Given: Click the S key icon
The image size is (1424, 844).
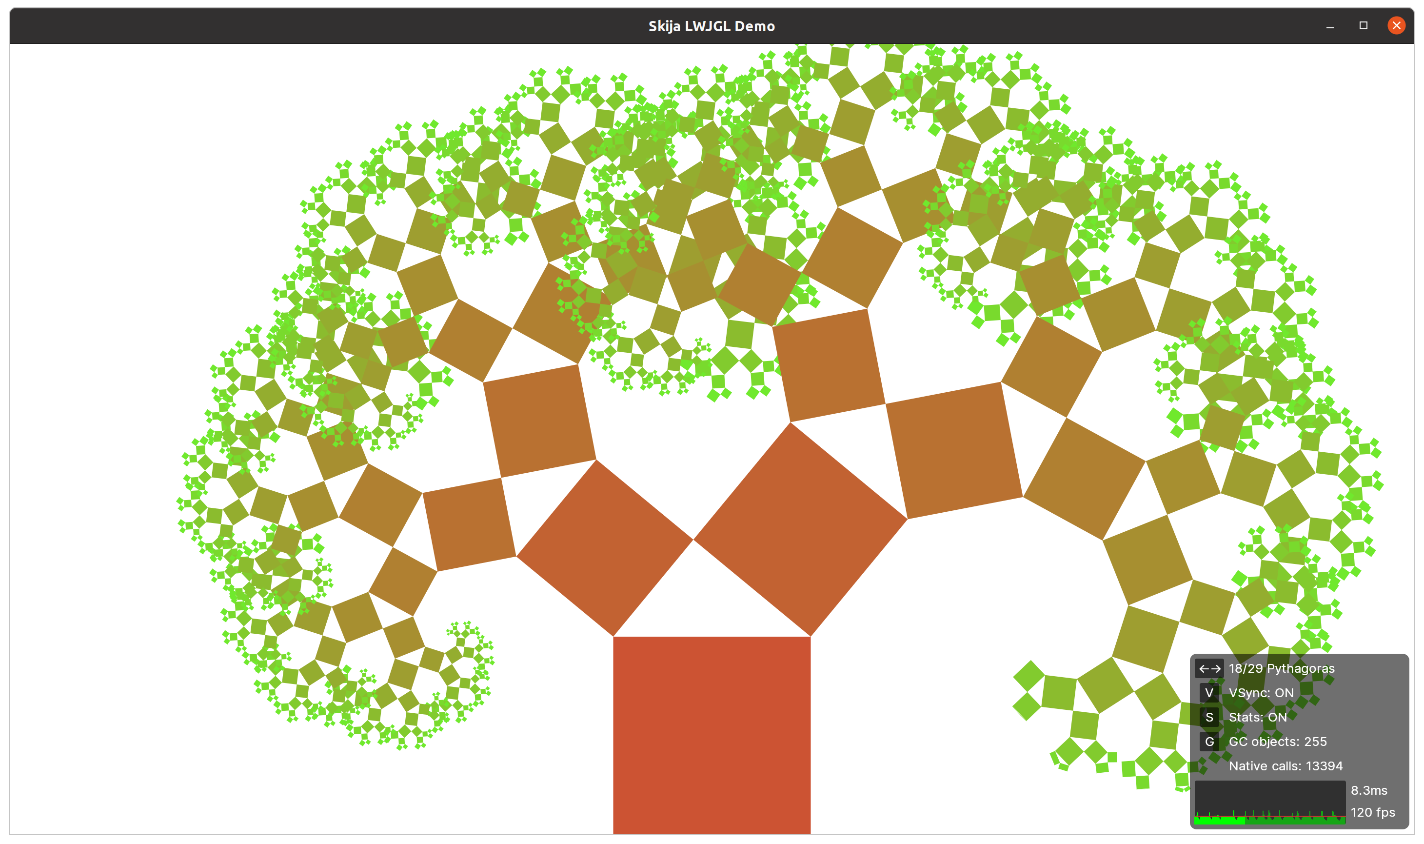Looking at the screenshot, I should (1209, 717).
